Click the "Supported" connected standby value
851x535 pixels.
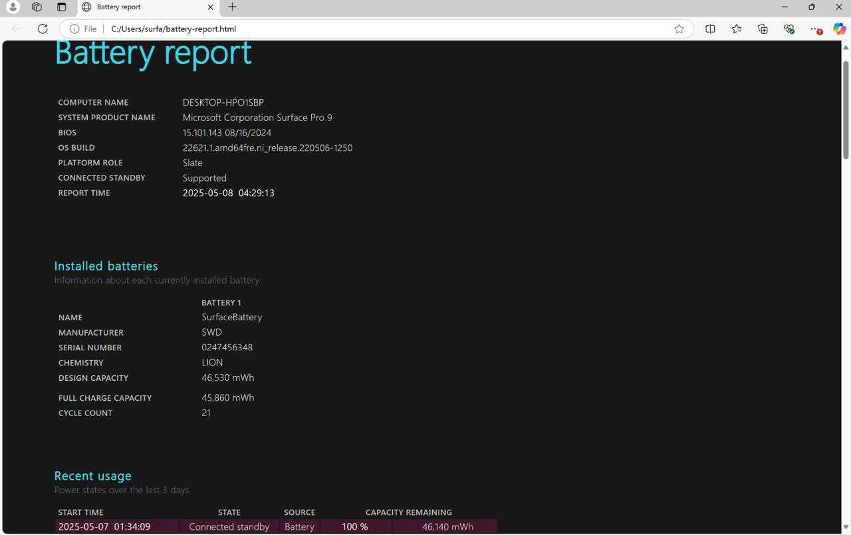(205, 178)
